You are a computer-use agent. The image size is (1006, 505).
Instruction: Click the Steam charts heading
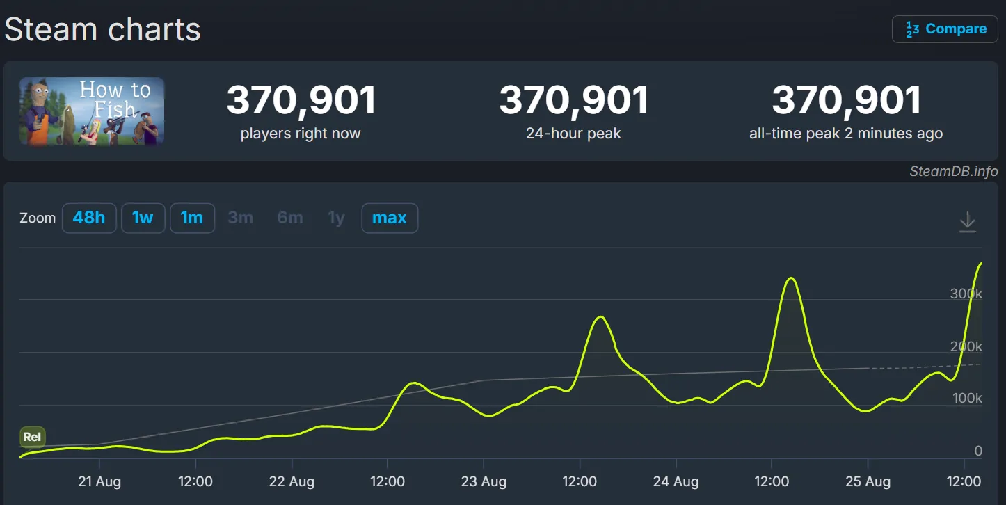(x=103, y=30)
